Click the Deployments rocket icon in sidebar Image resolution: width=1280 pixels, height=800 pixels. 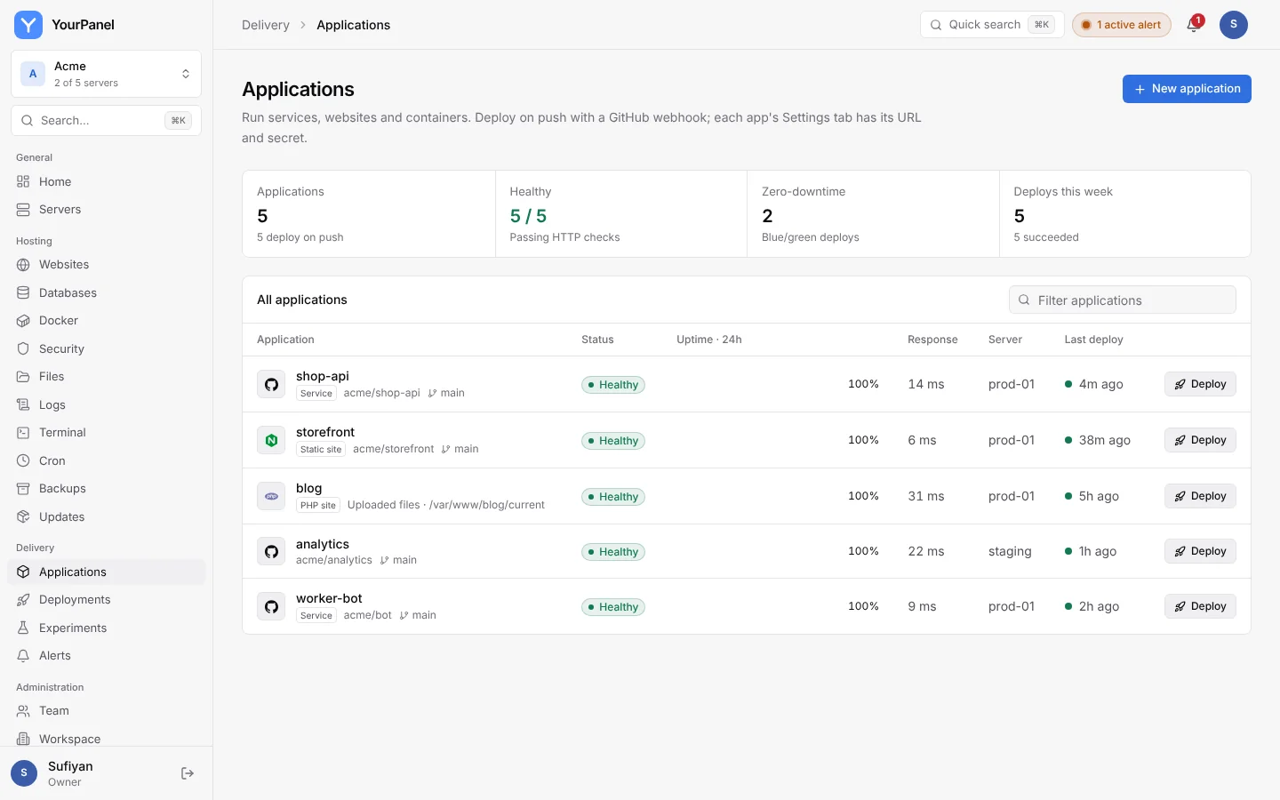click(x=23, y=599)
